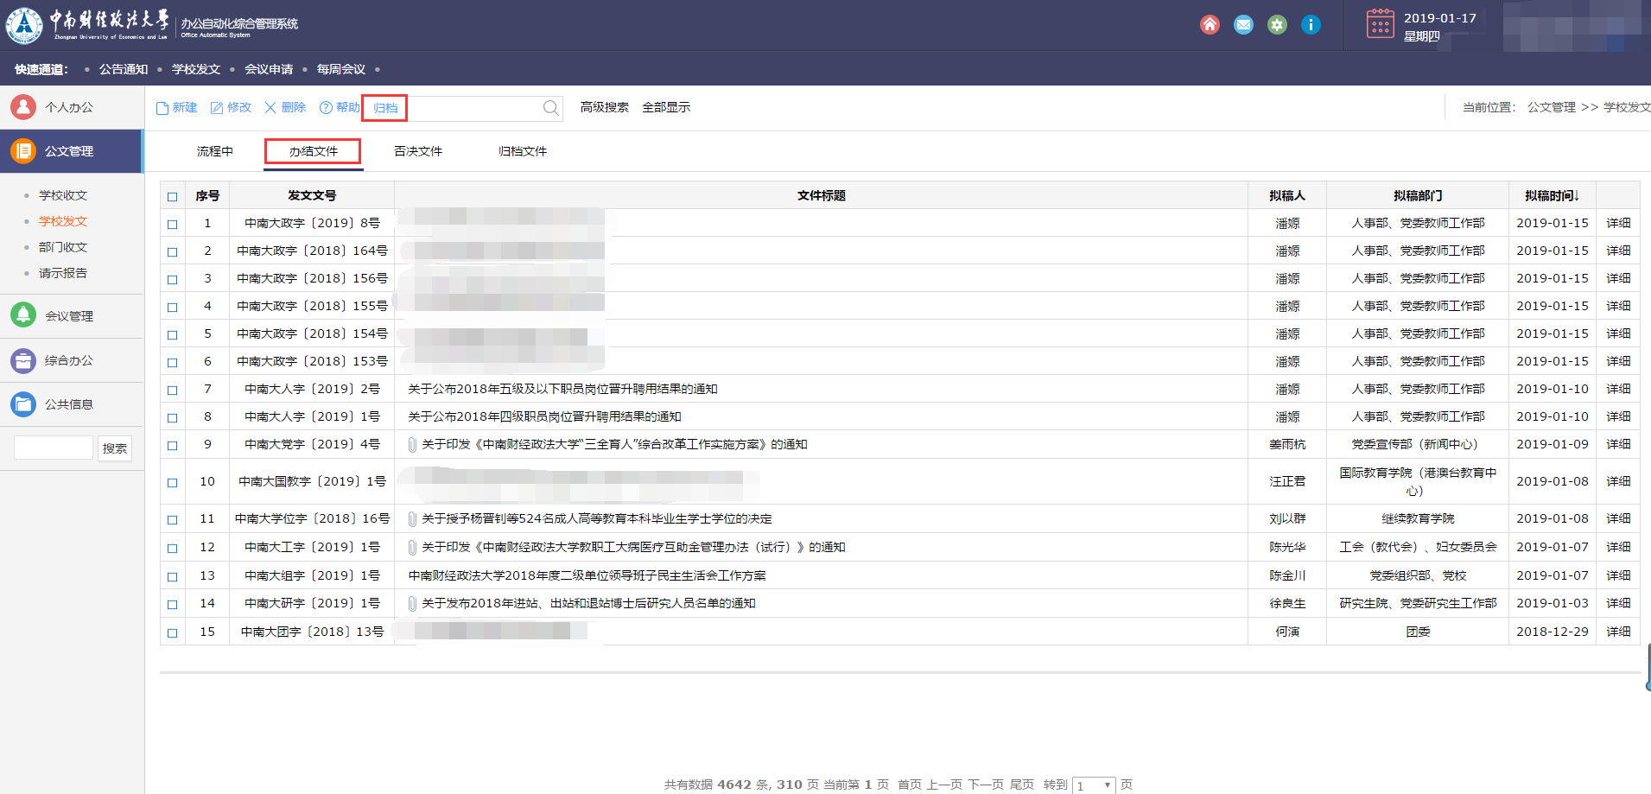Open the blue info icon

(x=1311, y=25)
